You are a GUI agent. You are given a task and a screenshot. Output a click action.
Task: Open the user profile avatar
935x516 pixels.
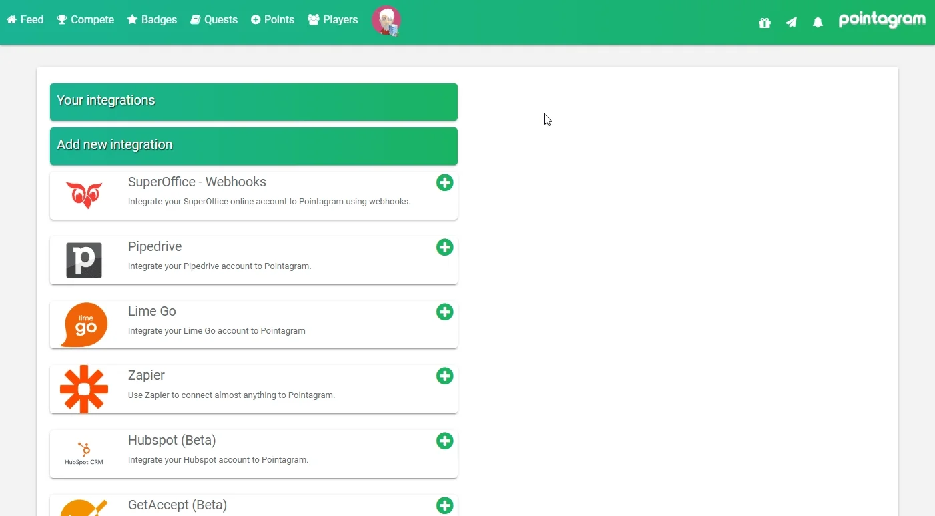[386, 21]
